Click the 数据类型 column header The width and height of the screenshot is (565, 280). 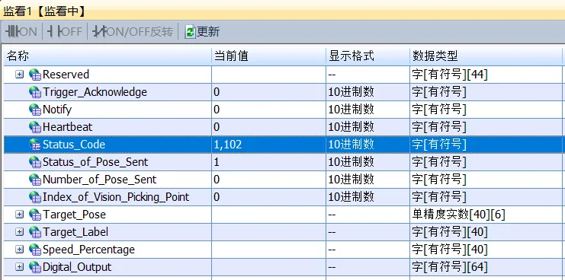tap(486, 56)
